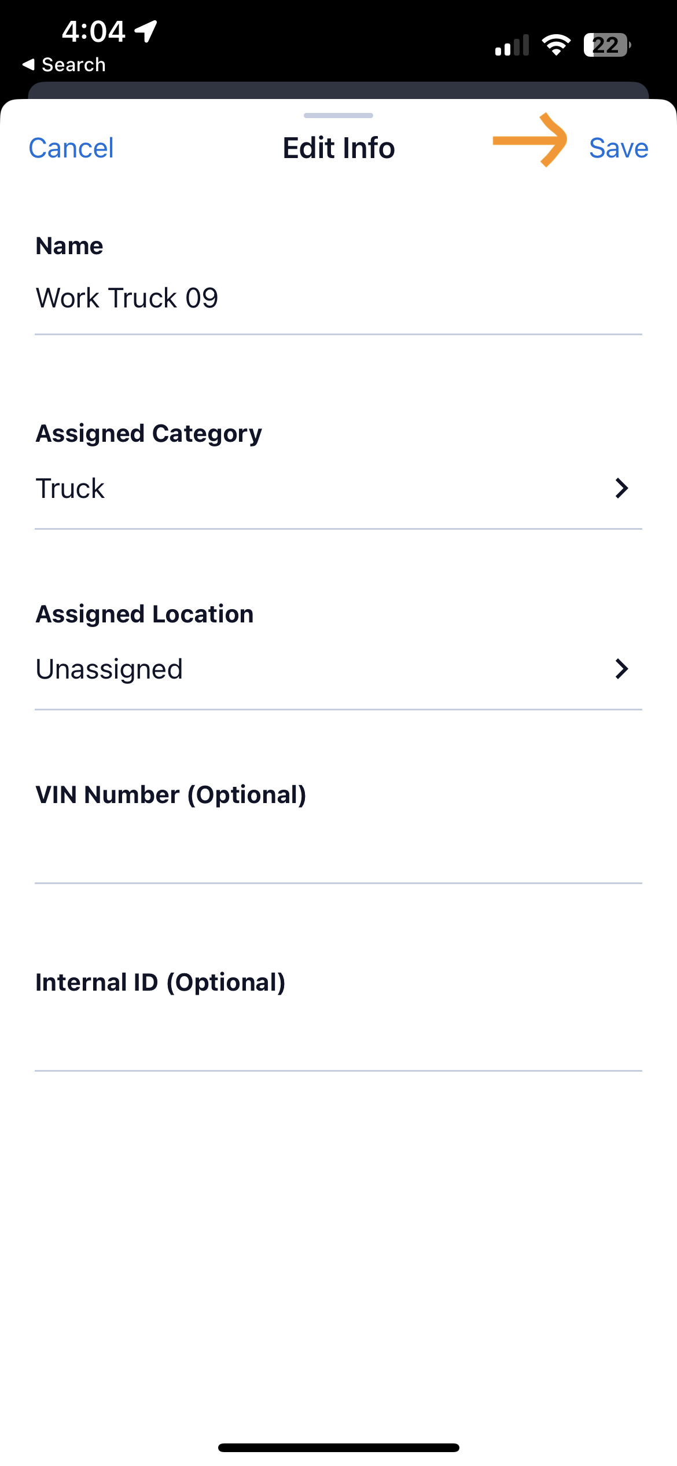Screen dimensions: 677x1466
Task: Tap the battery level indicator
Action: 606,45
